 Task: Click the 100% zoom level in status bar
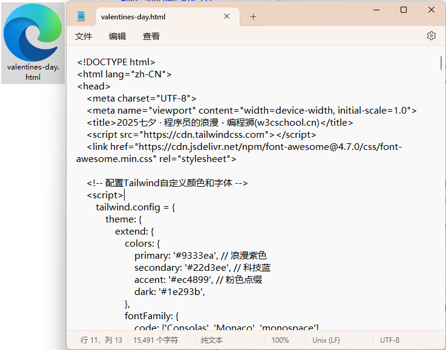[x=280, y=340]
